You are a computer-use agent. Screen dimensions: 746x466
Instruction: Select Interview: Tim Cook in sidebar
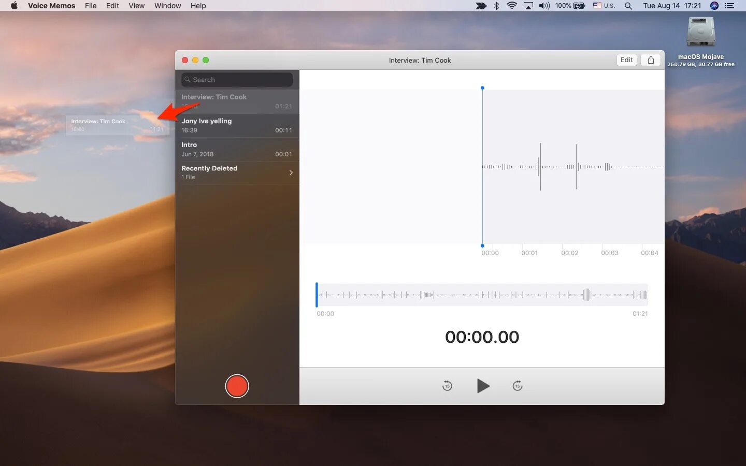[237, 101]
